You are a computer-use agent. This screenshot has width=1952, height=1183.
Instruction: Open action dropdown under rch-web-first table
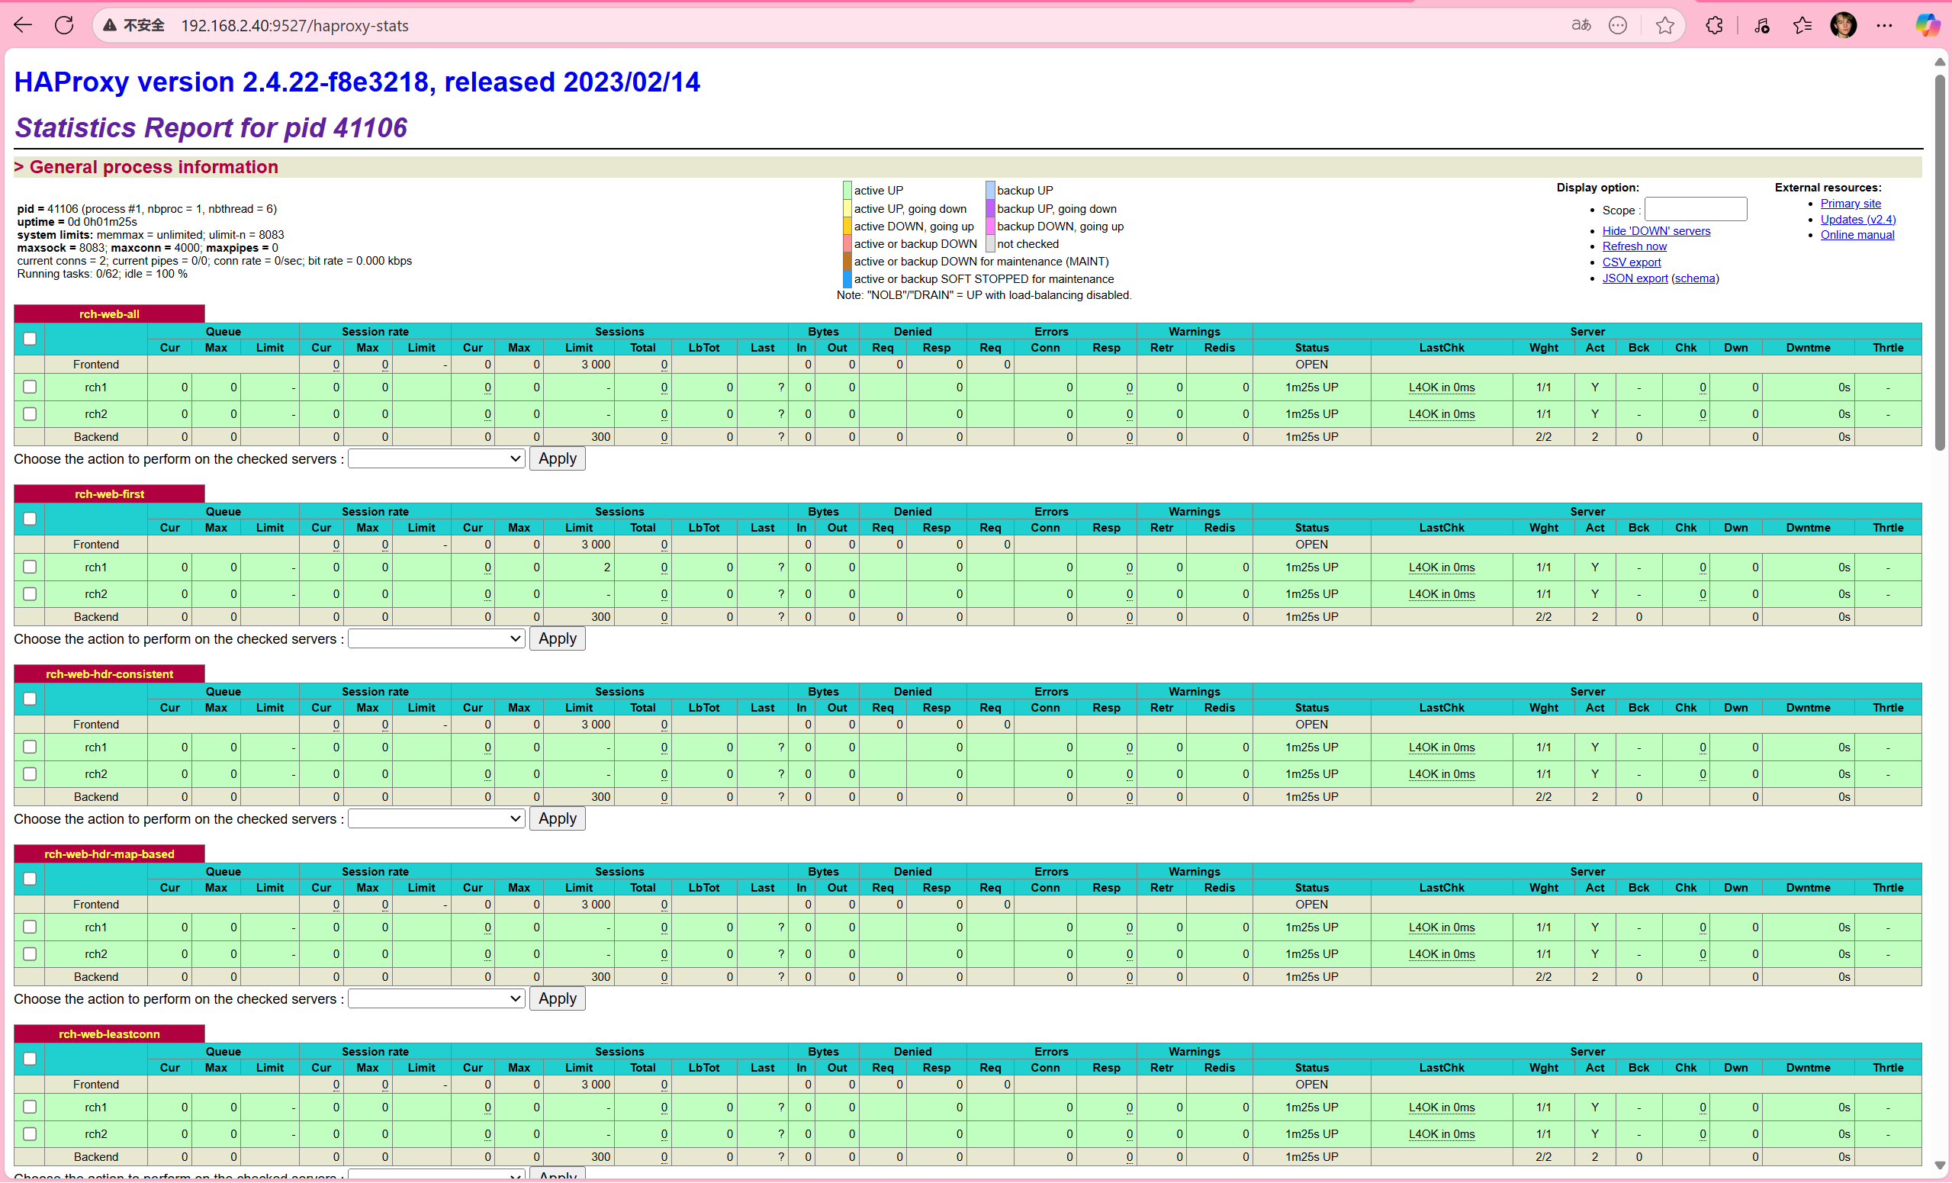436,638
